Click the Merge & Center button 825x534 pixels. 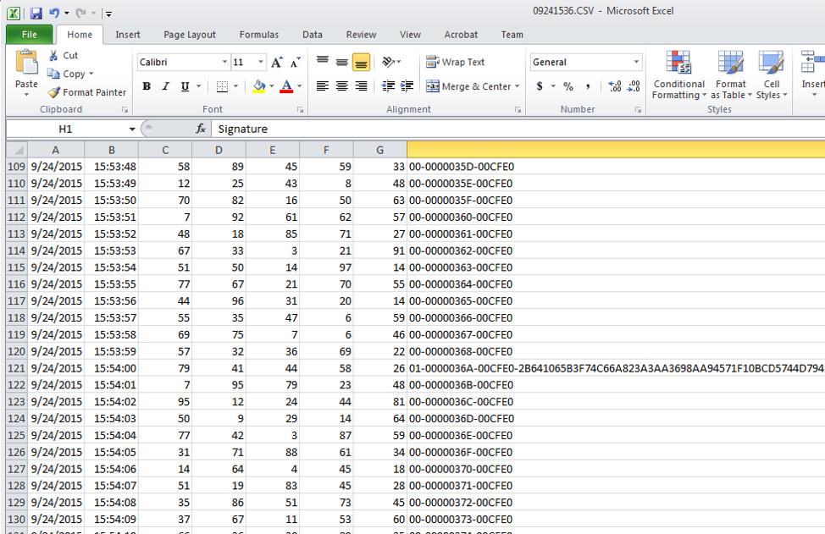[x=468, y=86]
